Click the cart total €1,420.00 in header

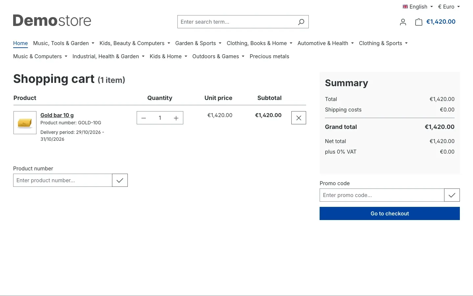(441, 22)
